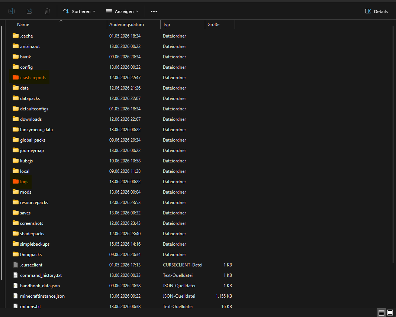Image resolution: width=396 pixels, height=317 pixels.
Task: Click the saves folder name text
Action: [x=25, y=213]
